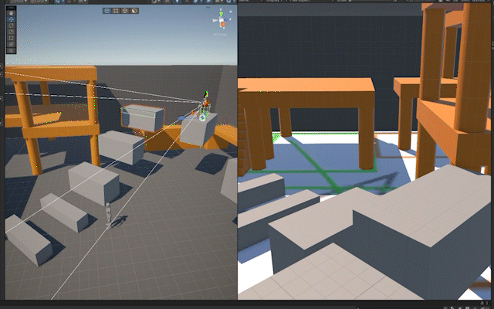Click the third overlay button, orange cube outline

[x=125, y=11]
